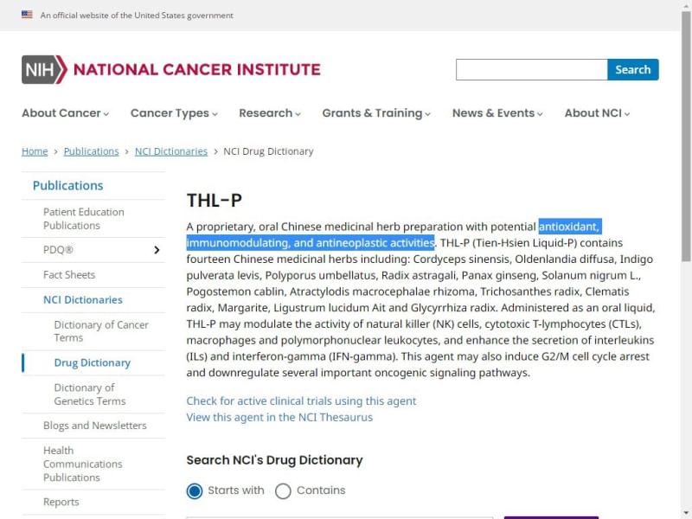The width and height of the screenshot is (692, 519).
Task: Open the News & Events menu
Action: pyautogui.click(x=497, y=113)
